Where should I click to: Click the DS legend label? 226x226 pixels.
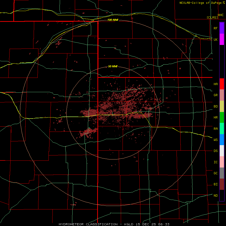[x=215, y=151]
